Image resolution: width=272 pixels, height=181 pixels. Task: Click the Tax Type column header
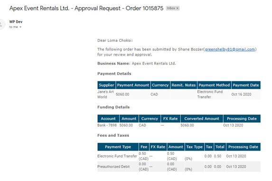[195, 147]
